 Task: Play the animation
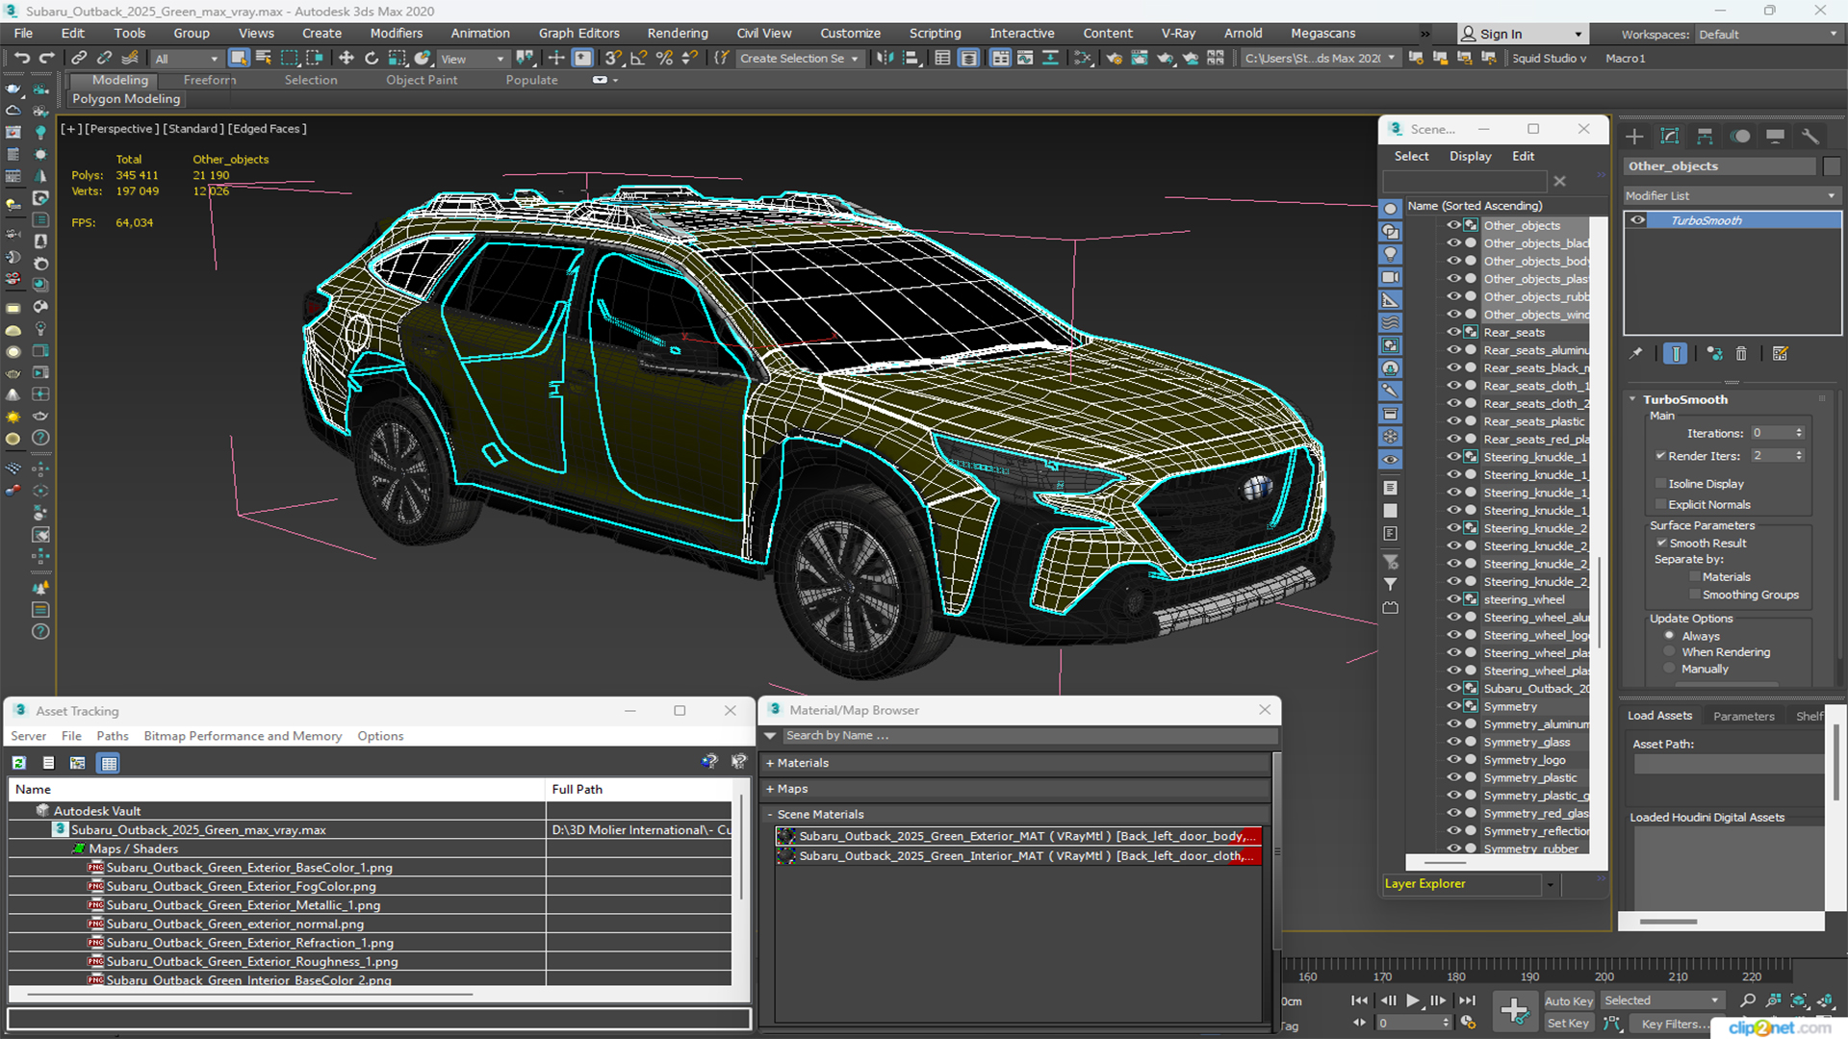click(1413, 1001)
